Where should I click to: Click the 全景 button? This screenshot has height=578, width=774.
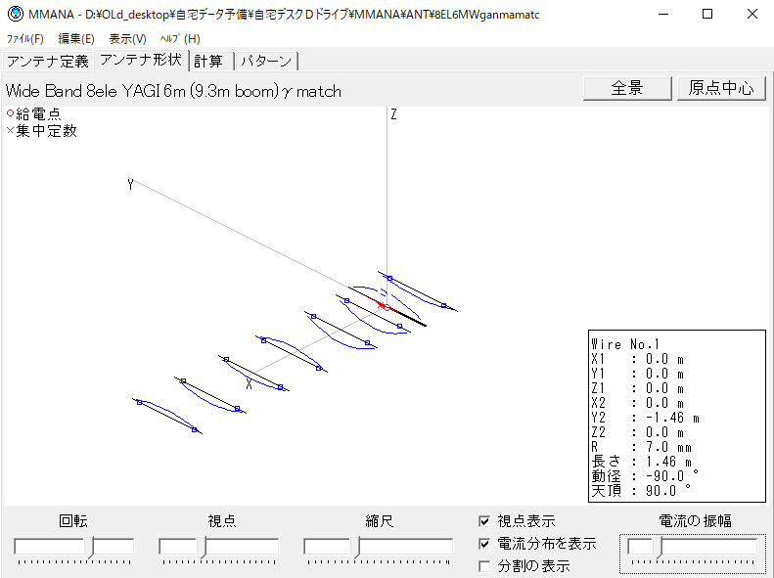tap(627, 88)
